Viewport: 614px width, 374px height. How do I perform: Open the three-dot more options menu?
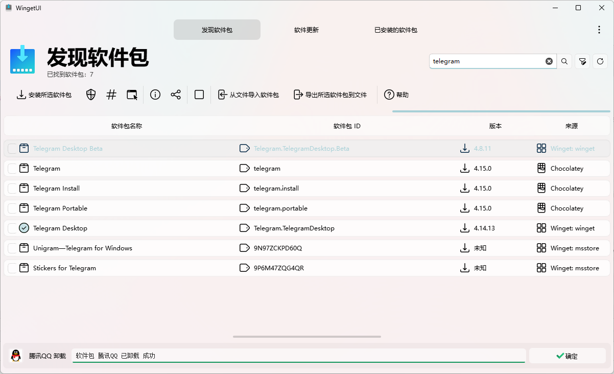tap(599, 30)
